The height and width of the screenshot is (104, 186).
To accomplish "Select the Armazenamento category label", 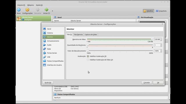I will (x=53, y=41).
